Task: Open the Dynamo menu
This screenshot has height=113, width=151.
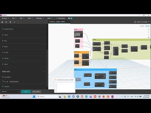Action: click(5, 18)
